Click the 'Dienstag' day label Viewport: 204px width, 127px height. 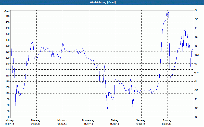point(36,120)
